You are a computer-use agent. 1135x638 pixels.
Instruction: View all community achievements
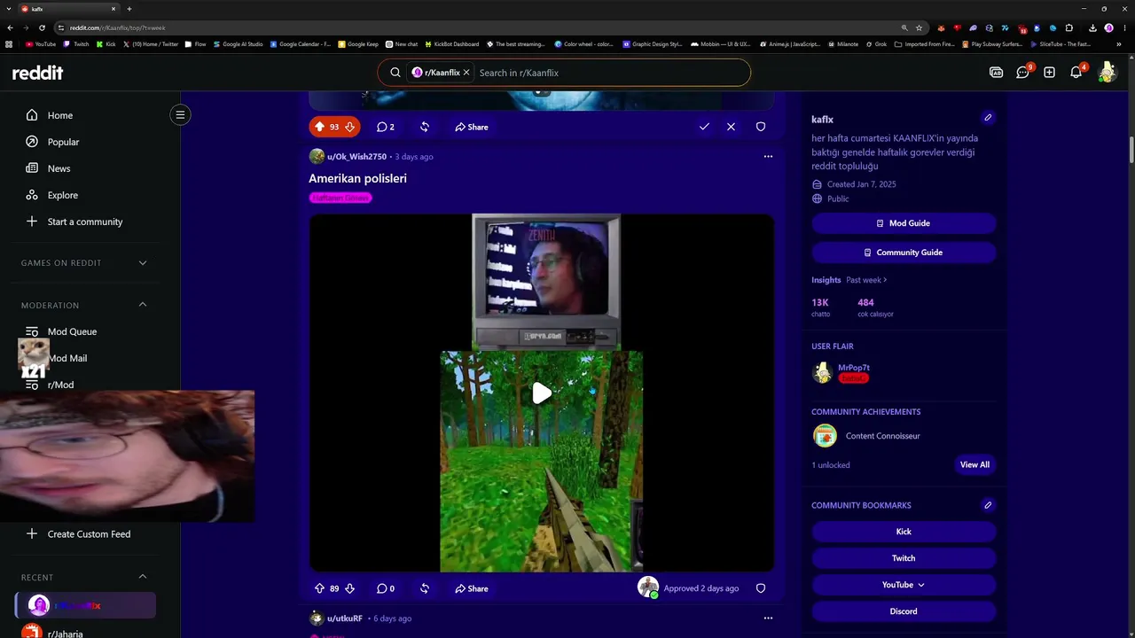pos(975,464)
